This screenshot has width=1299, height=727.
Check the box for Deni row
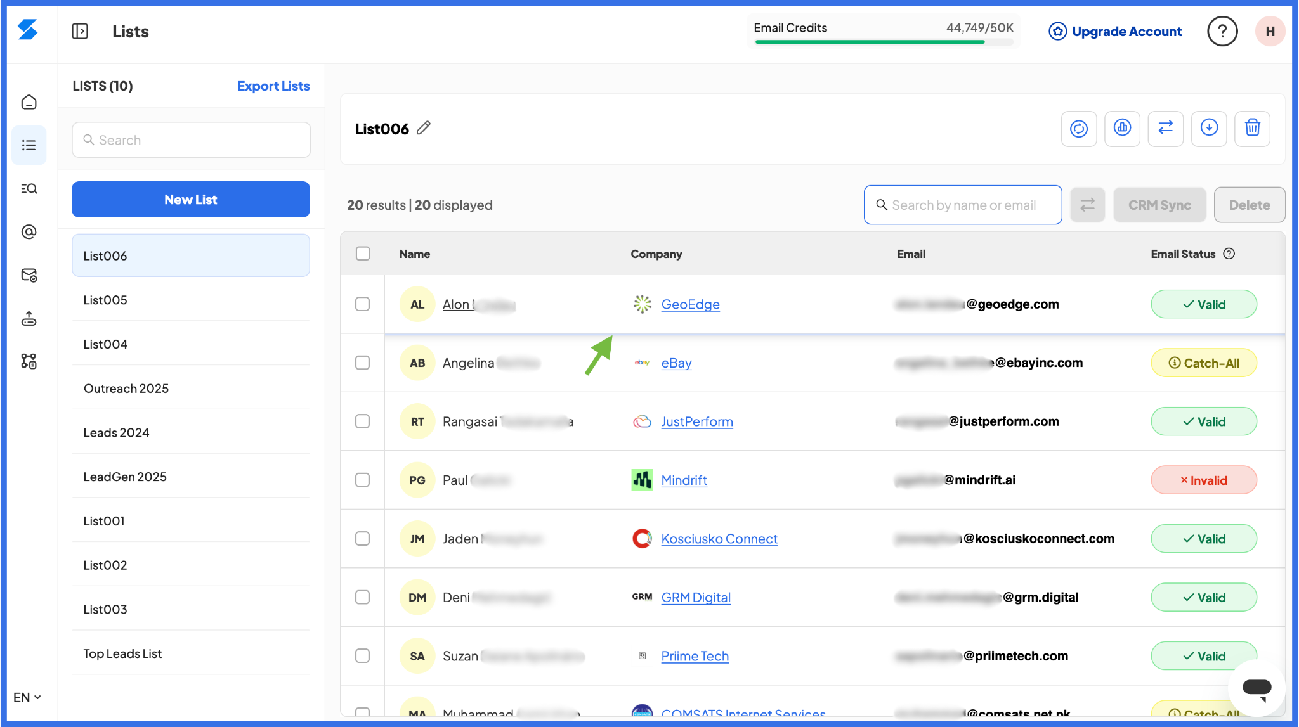click(363, 597)
